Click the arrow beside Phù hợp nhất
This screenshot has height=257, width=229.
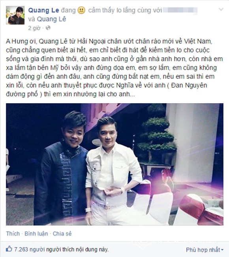click(x=222, y=250)
